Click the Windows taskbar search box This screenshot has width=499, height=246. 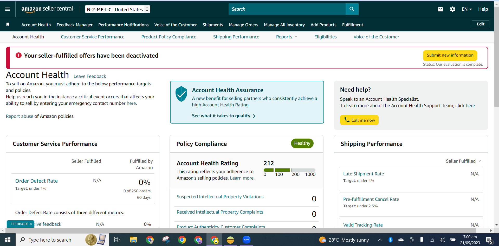62,240
